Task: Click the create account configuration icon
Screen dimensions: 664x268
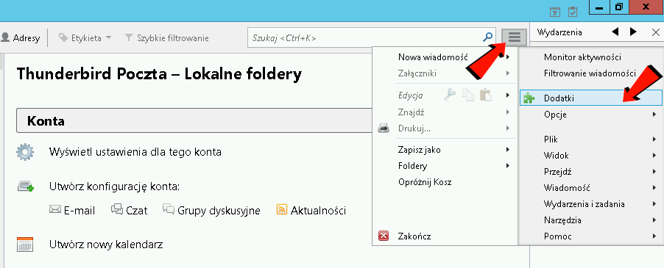Action: click(25, 186)
